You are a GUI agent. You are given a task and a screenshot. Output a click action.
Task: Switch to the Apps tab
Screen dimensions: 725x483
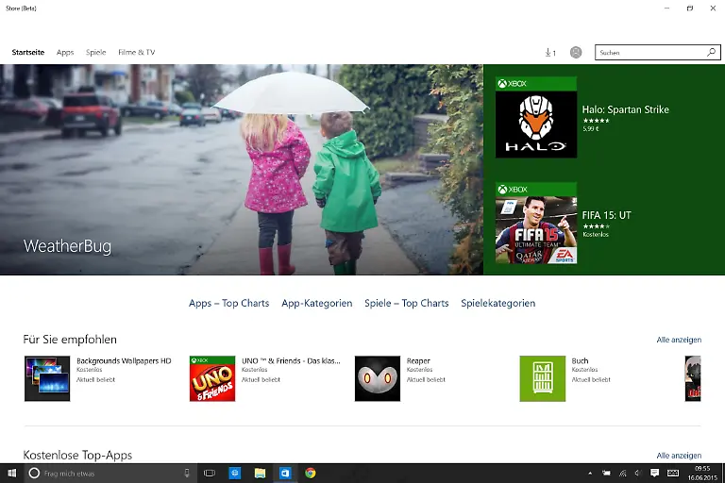65,53
